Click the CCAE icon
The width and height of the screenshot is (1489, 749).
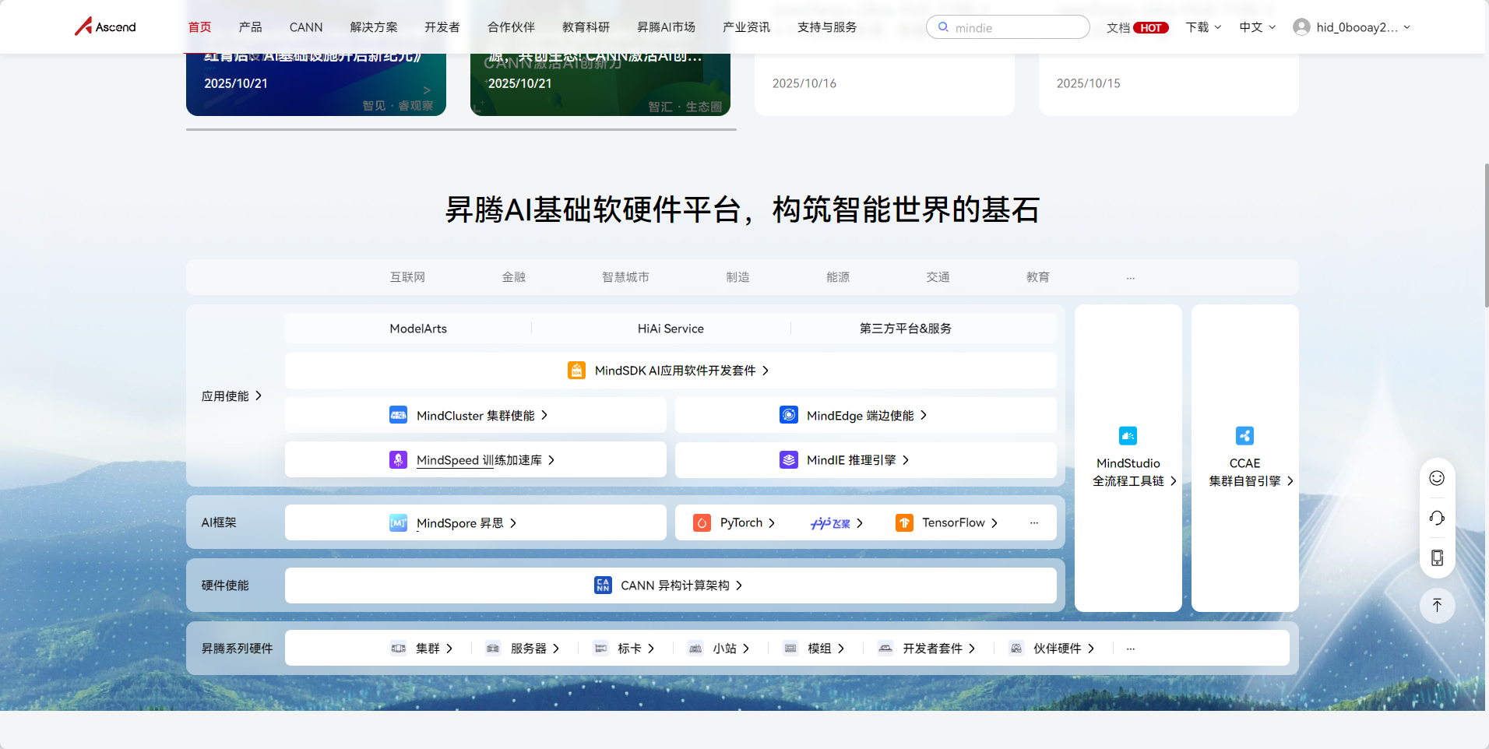pyautogui.click(x=1244, y=436)
